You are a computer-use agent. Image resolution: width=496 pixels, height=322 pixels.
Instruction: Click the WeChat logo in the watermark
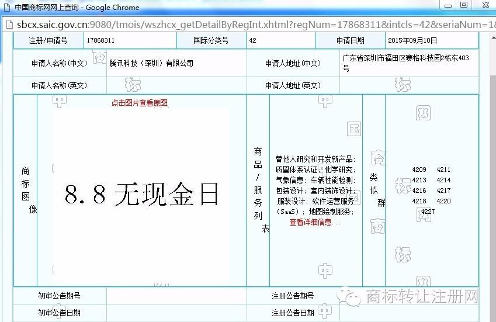coord(352,298)
